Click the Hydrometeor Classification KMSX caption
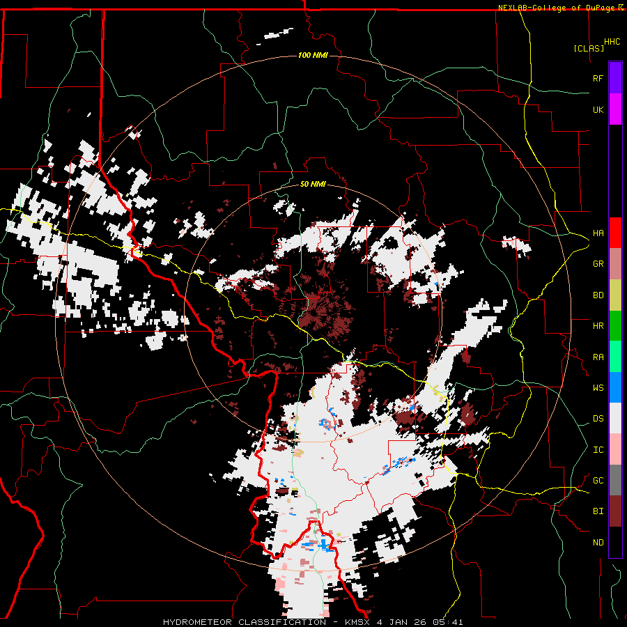This screenshot has height=627, width=627. point(313,622)
